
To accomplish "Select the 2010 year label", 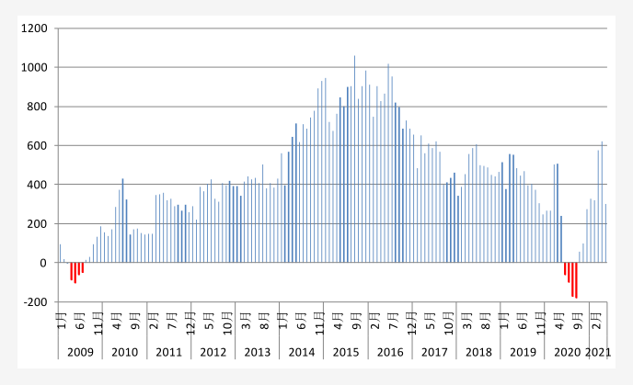I will point(125,352).
